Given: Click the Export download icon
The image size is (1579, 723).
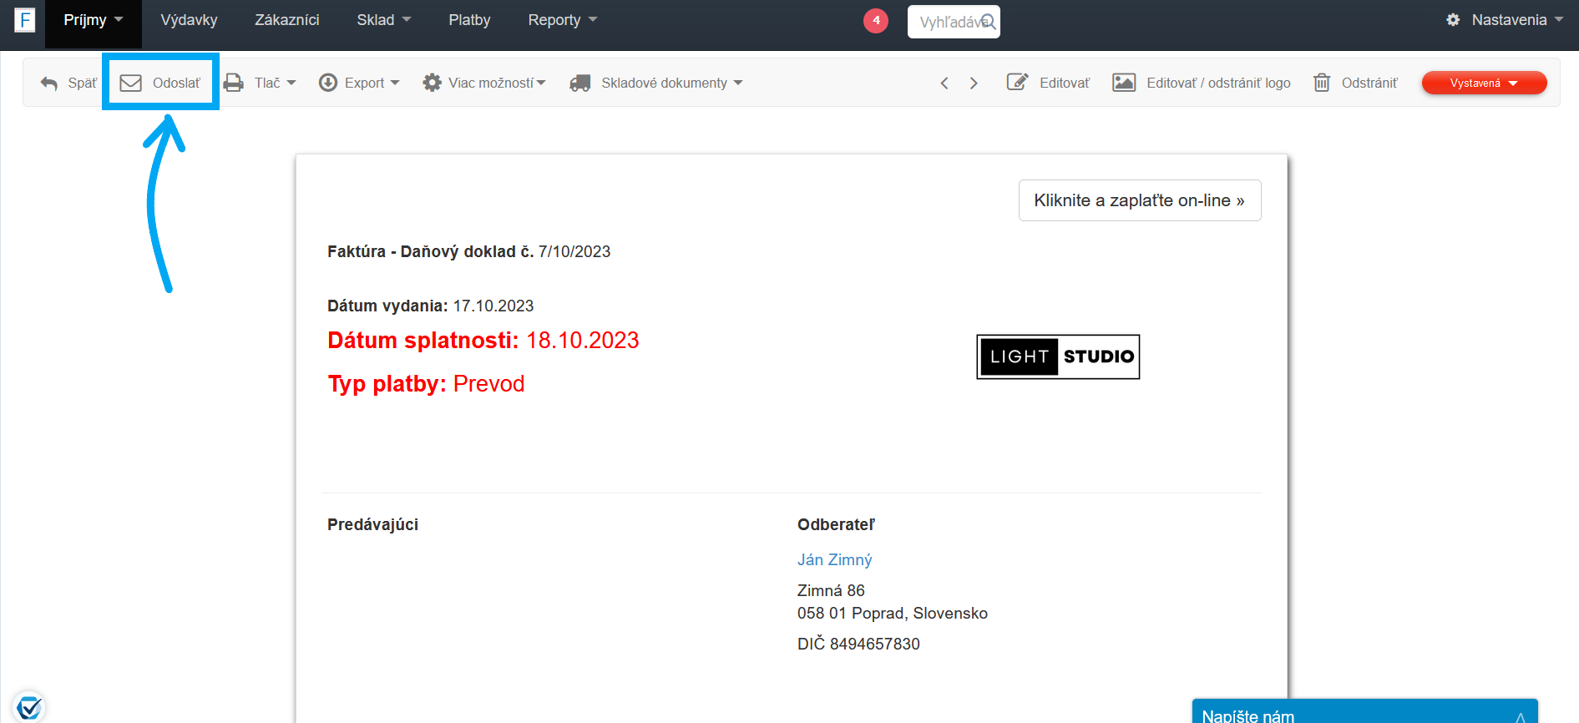Looking at the screenshot, I should [x=328, y=83].
